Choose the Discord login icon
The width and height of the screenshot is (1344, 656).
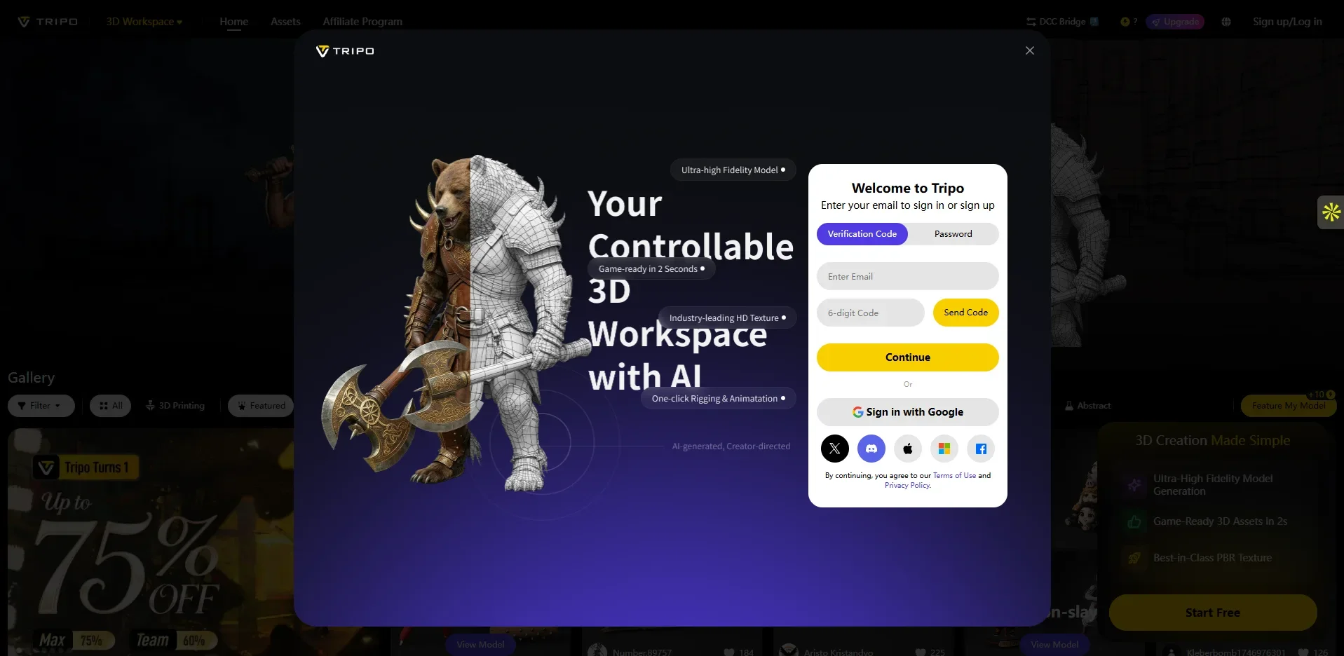(x=871, y=449)
